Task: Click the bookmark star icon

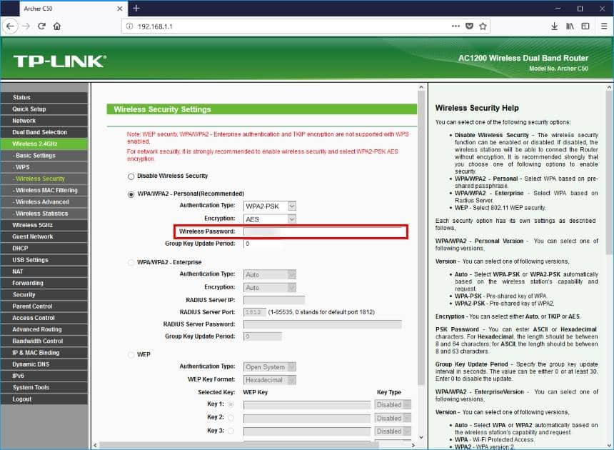Action: (483, 26)
